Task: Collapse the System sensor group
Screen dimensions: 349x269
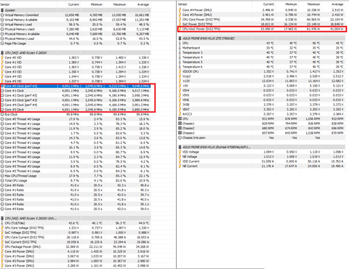Action: tap(76, 10)
